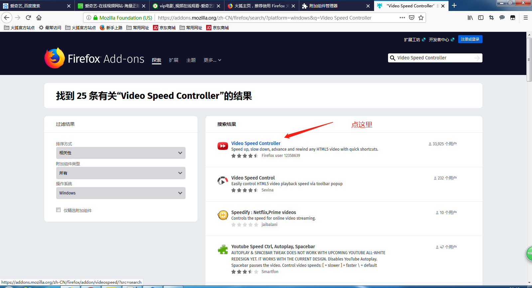Open the 排序方式 dropdown showing 相关性
The width and height of the screenshot is (532, 288).
[121, 153]
